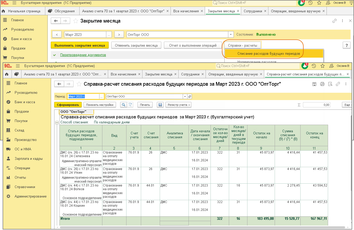Click sum value field showing 0,00
The width and height of the screenshot is (354, 230).
(x=317, y=105)
